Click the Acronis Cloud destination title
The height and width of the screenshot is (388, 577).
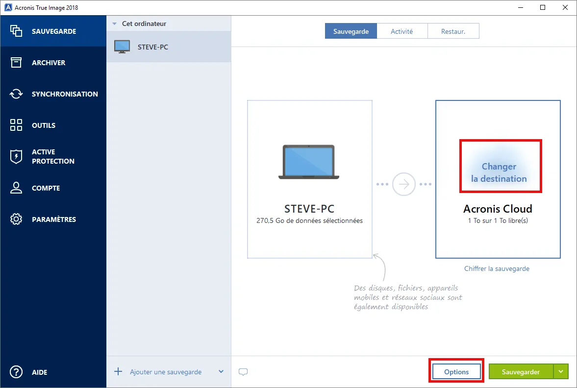tap(498, 209)
